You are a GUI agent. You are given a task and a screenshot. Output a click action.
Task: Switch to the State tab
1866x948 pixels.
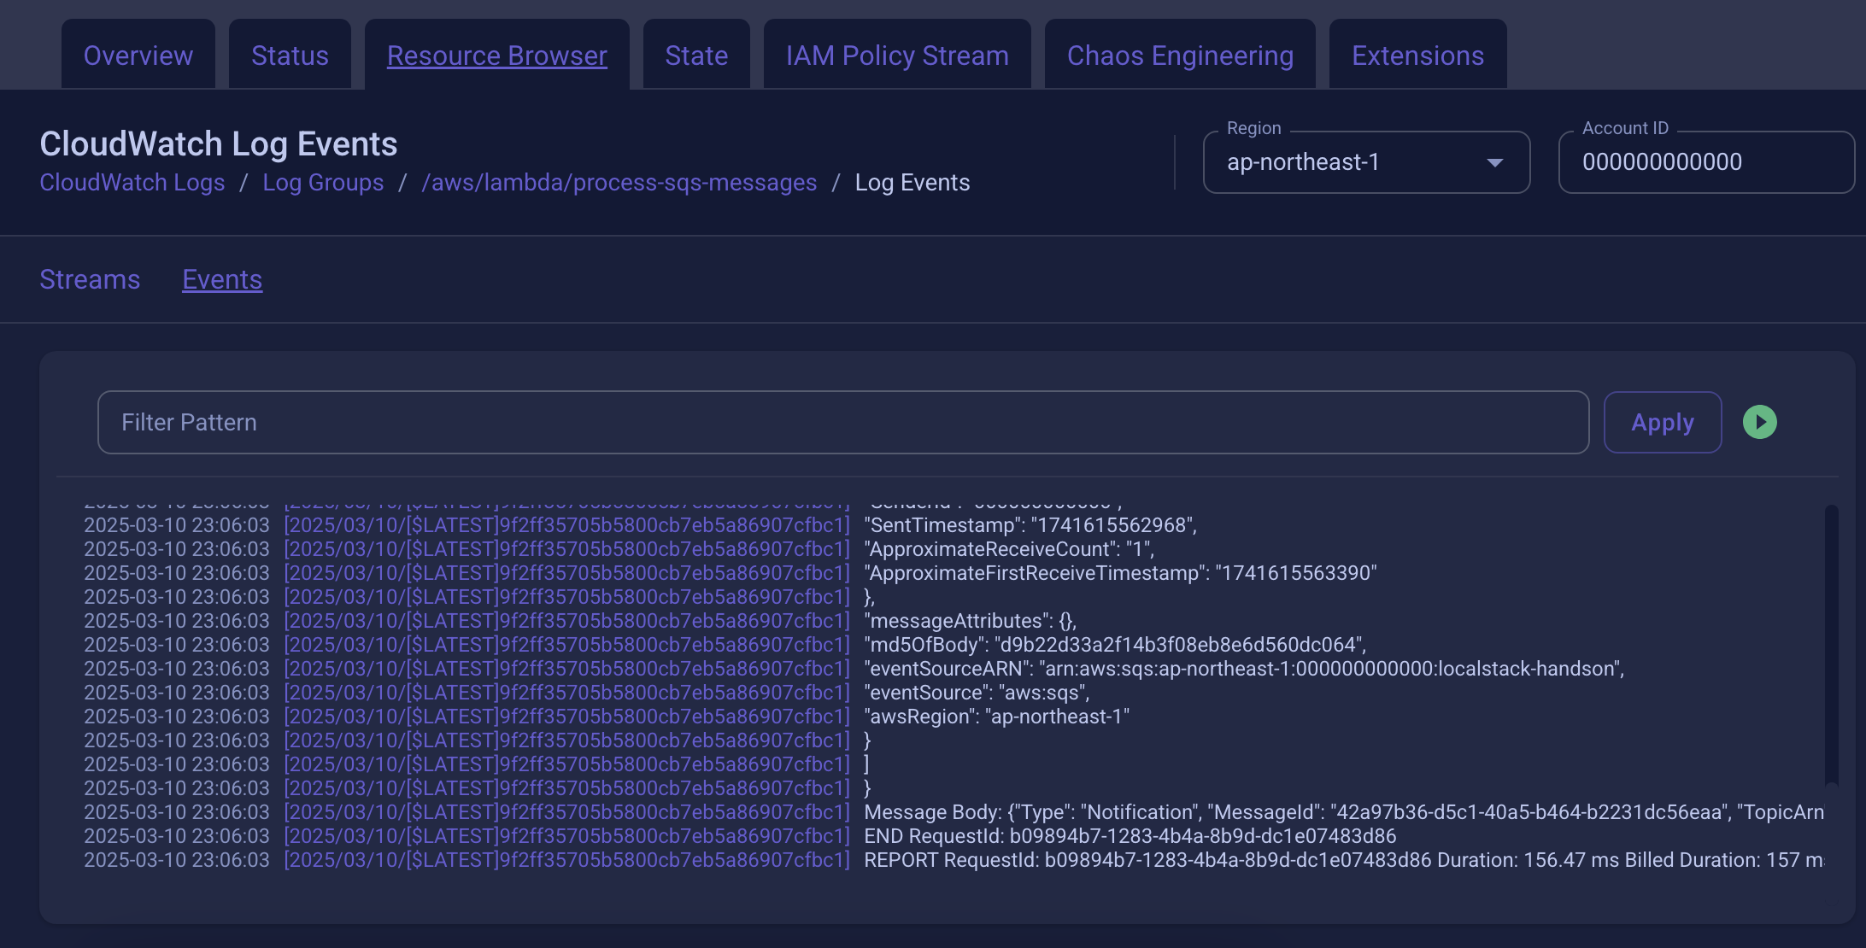pyautogui.click(x=696, y=55)
